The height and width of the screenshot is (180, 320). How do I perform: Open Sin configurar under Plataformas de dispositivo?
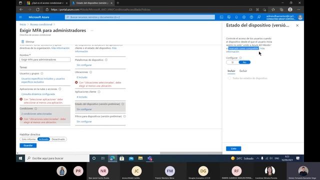click(x=84, y=65)
